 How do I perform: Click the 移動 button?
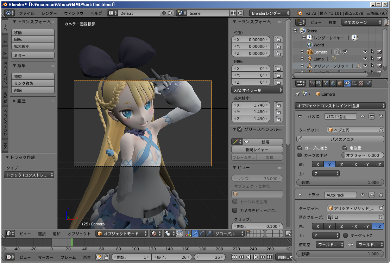33,33
